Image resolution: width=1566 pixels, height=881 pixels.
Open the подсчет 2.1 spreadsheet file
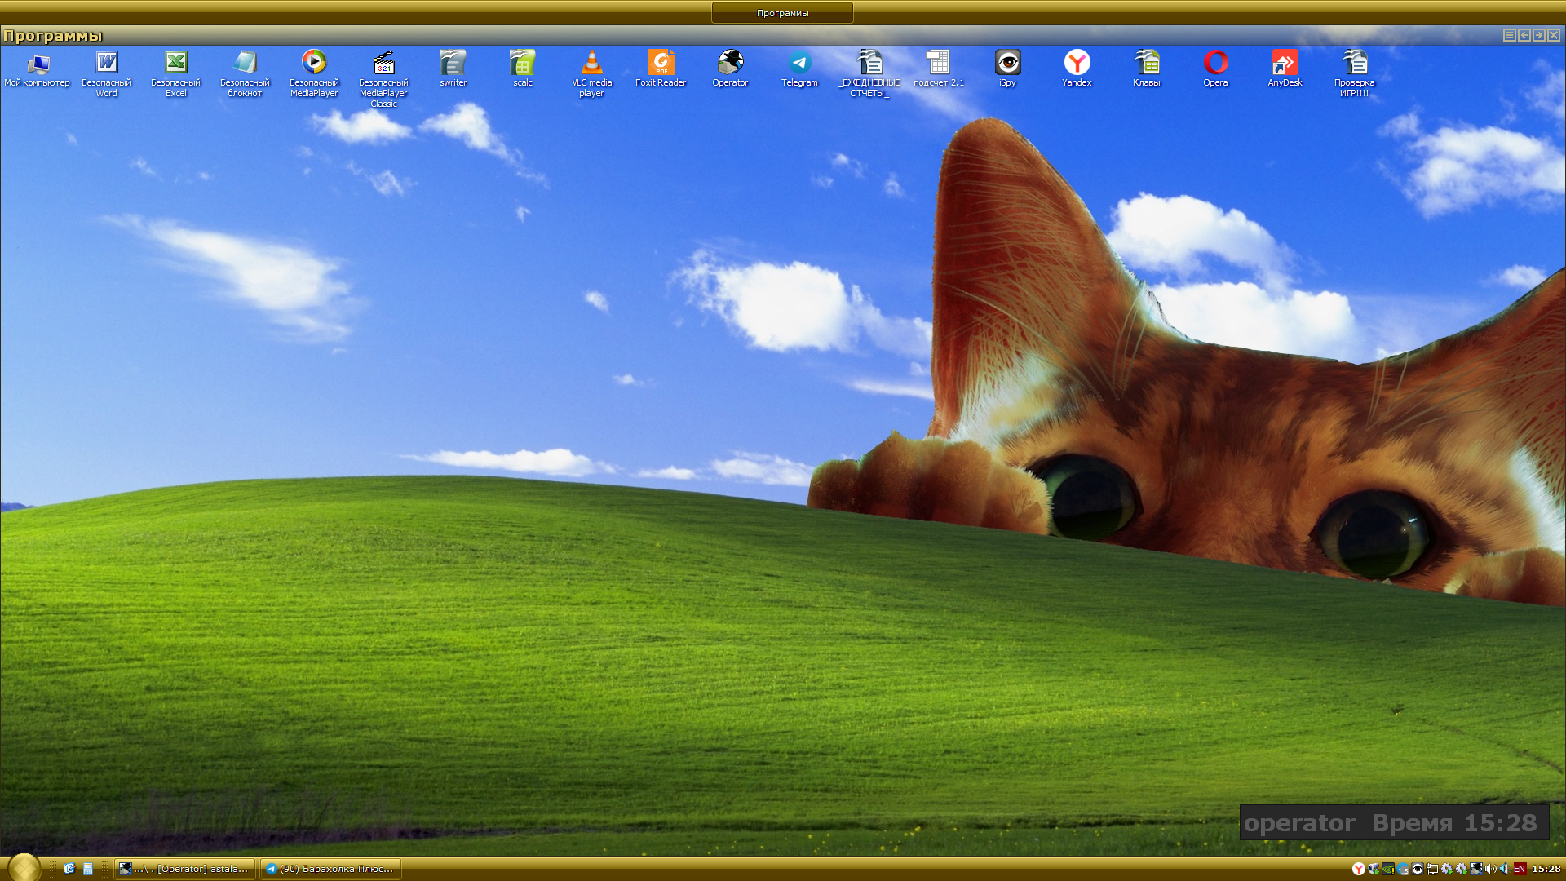point(938,64)
